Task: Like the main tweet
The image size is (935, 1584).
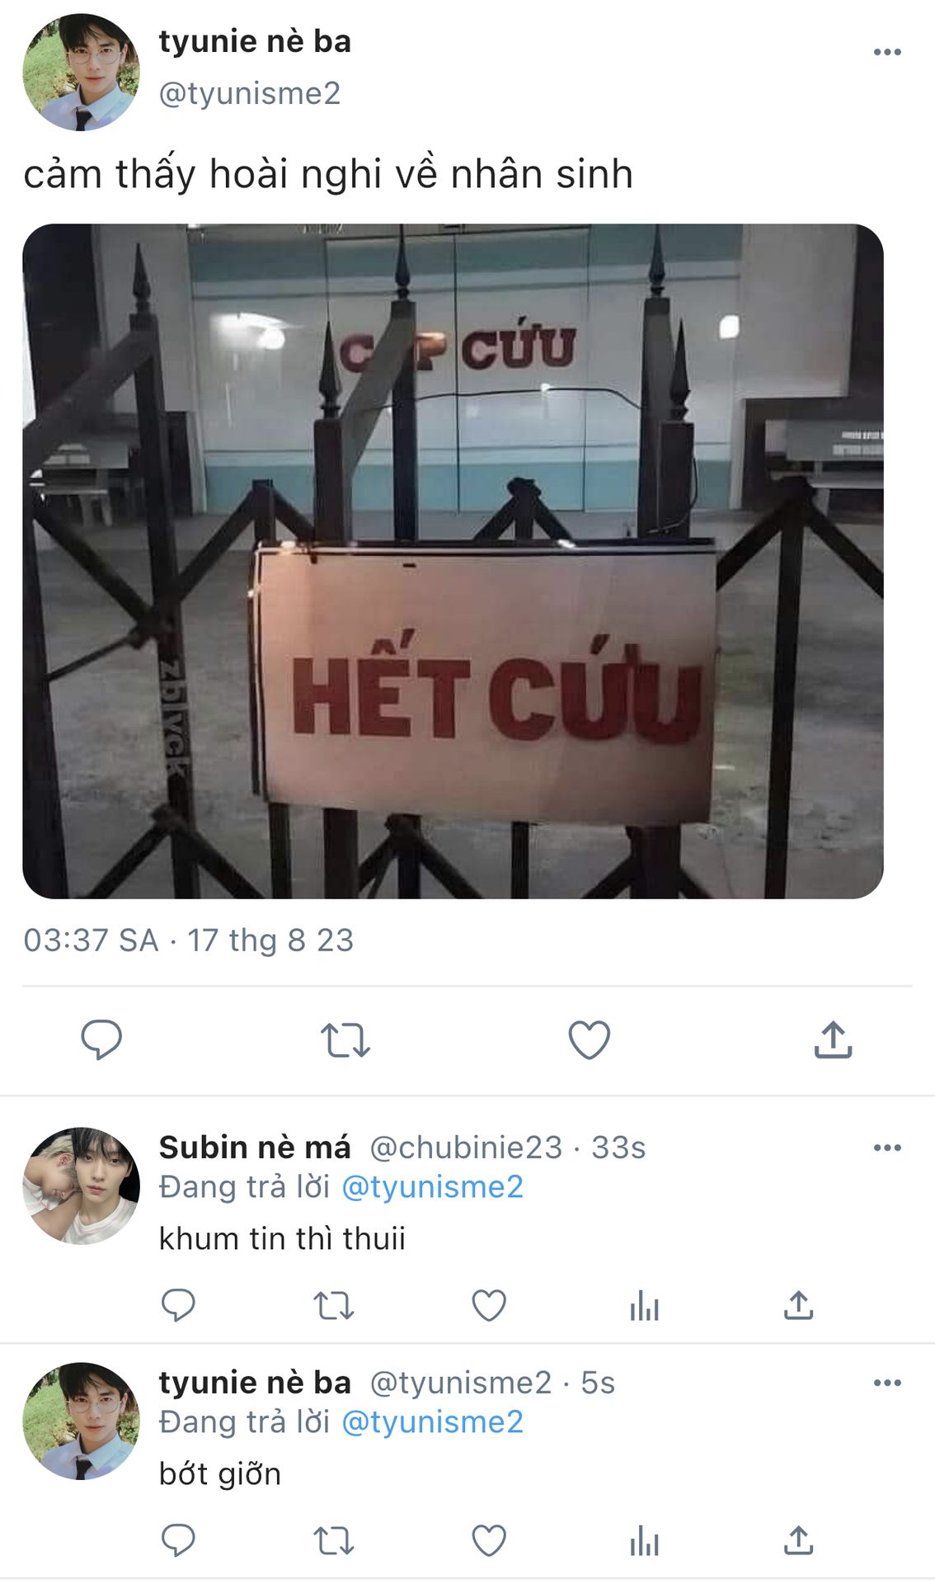Action: 590,1039
